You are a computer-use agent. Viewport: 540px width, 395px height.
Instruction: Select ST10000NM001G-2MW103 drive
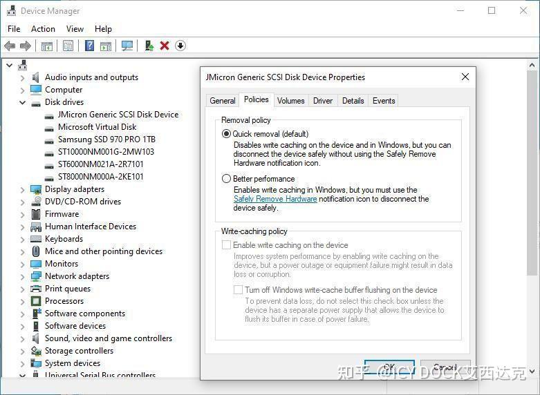106,152
